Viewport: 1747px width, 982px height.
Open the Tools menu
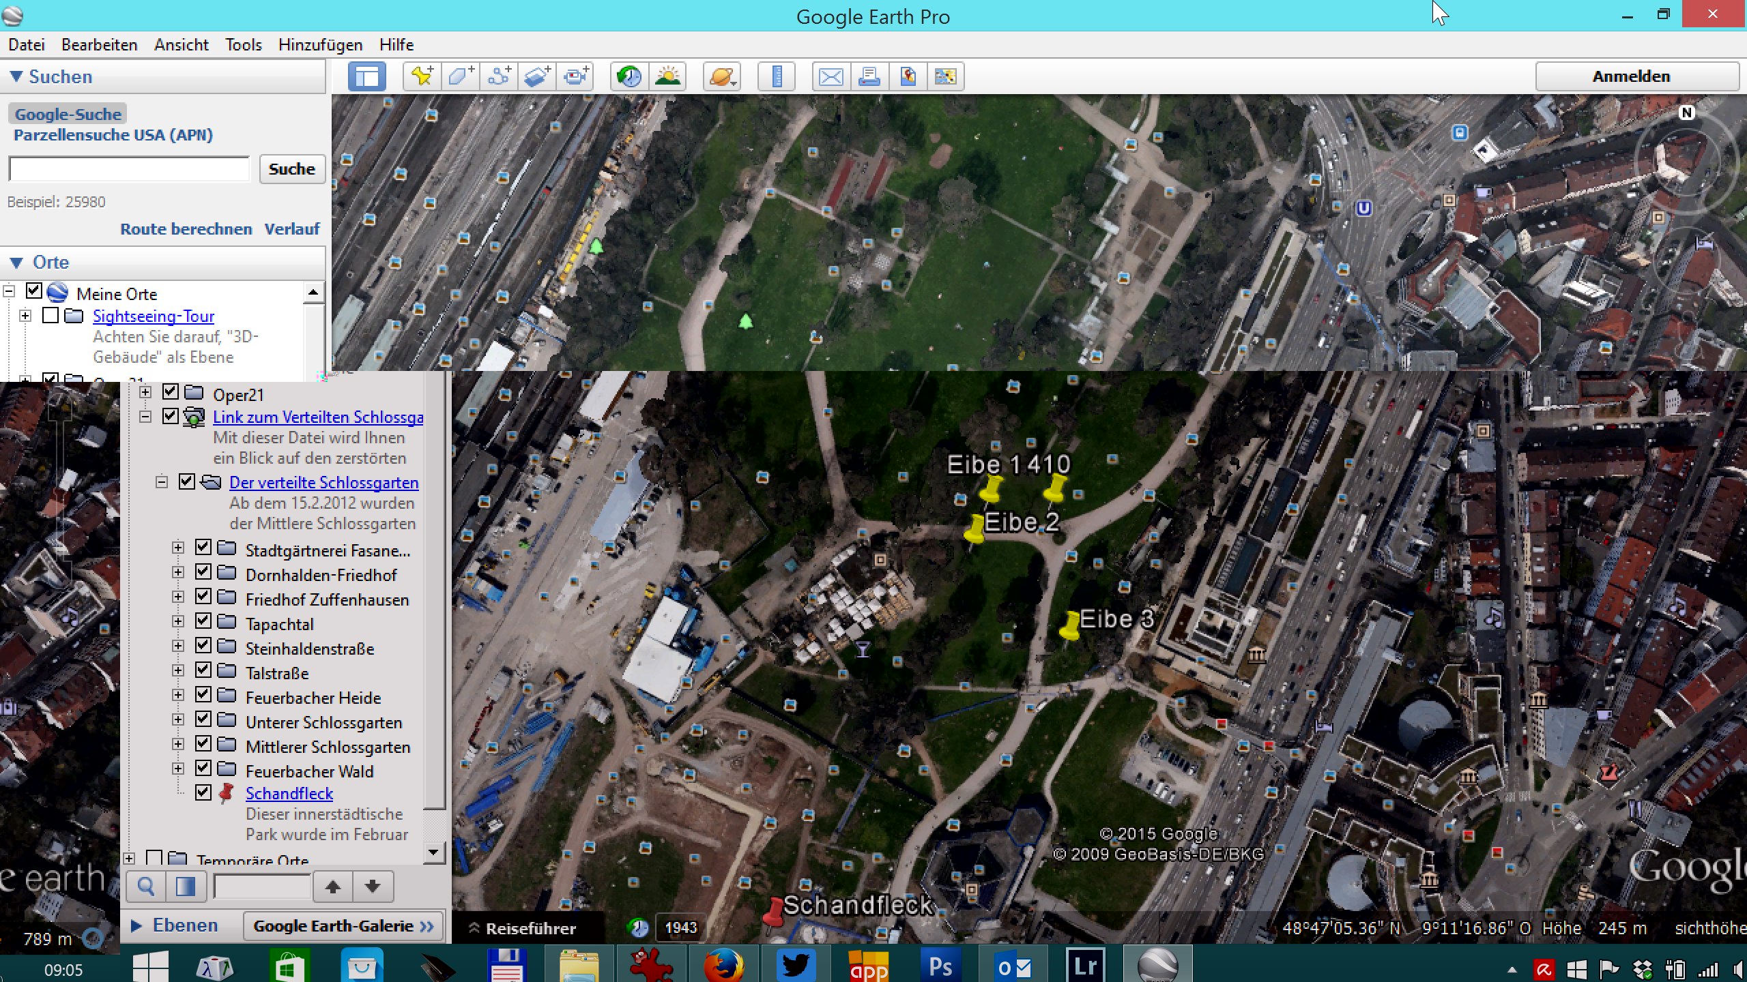click(x=244, y=45)
